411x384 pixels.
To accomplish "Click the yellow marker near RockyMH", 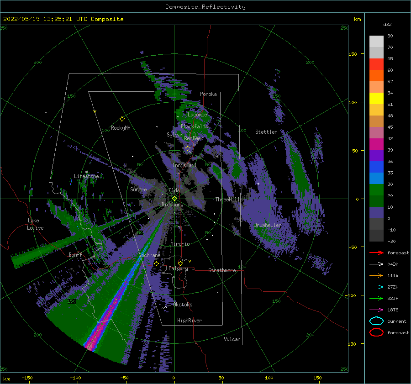I will click(x=122, y=119).
